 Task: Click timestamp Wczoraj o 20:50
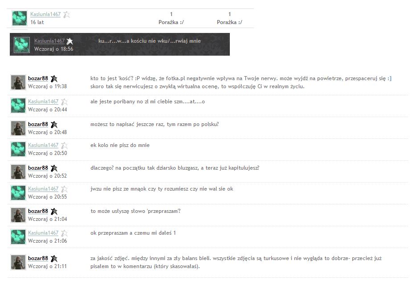(47, 153)
